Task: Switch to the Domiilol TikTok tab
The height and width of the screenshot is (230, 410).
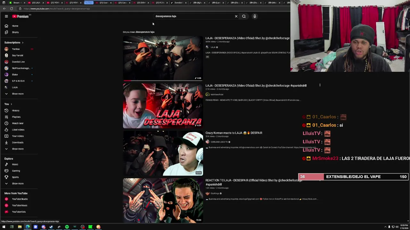Action: [x=179, y=3]
